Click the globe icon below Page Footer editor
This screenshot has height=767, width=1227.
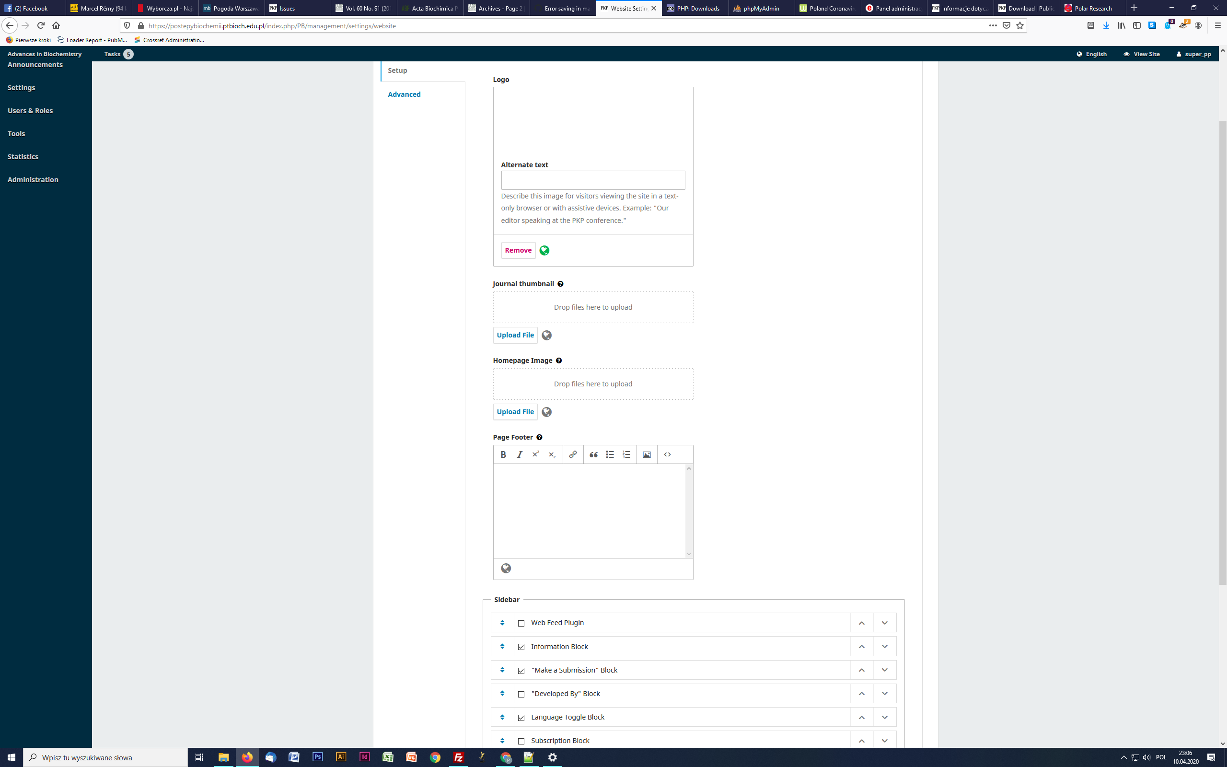click(506, 568)
